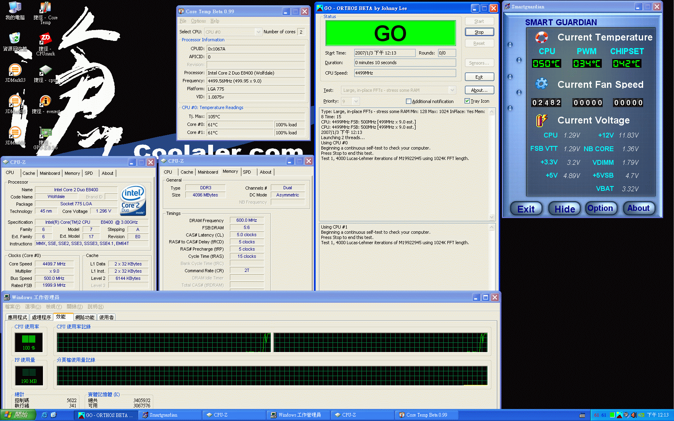Viewport: 674px width, 421px height.
Task: Open the Options menu in Core Temp
Action: [x=198, y=21]
